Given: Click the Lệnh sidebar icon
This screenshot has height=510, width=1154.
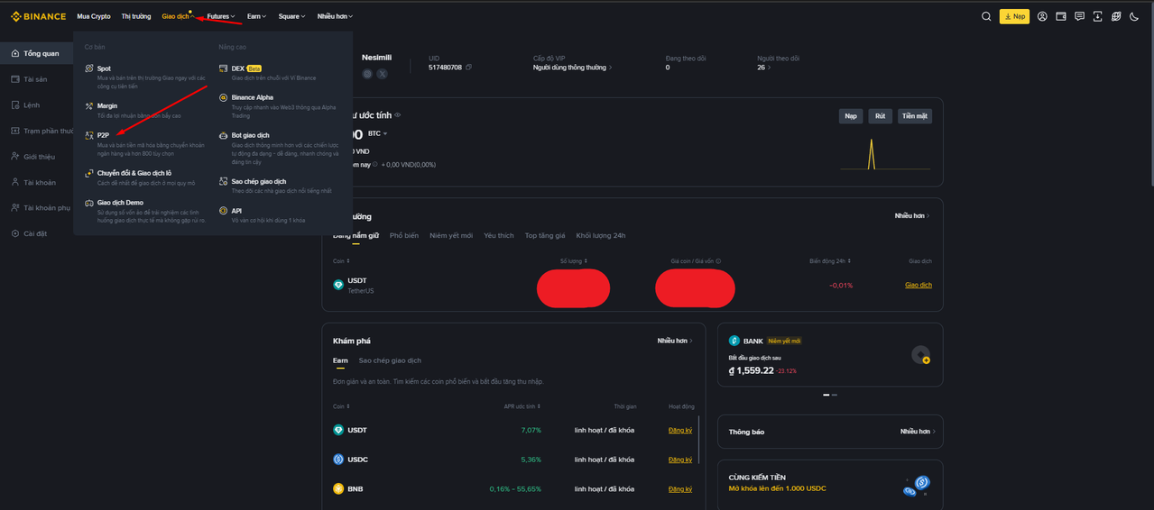Looking at the screenshot, I should (x=15, y=105).
